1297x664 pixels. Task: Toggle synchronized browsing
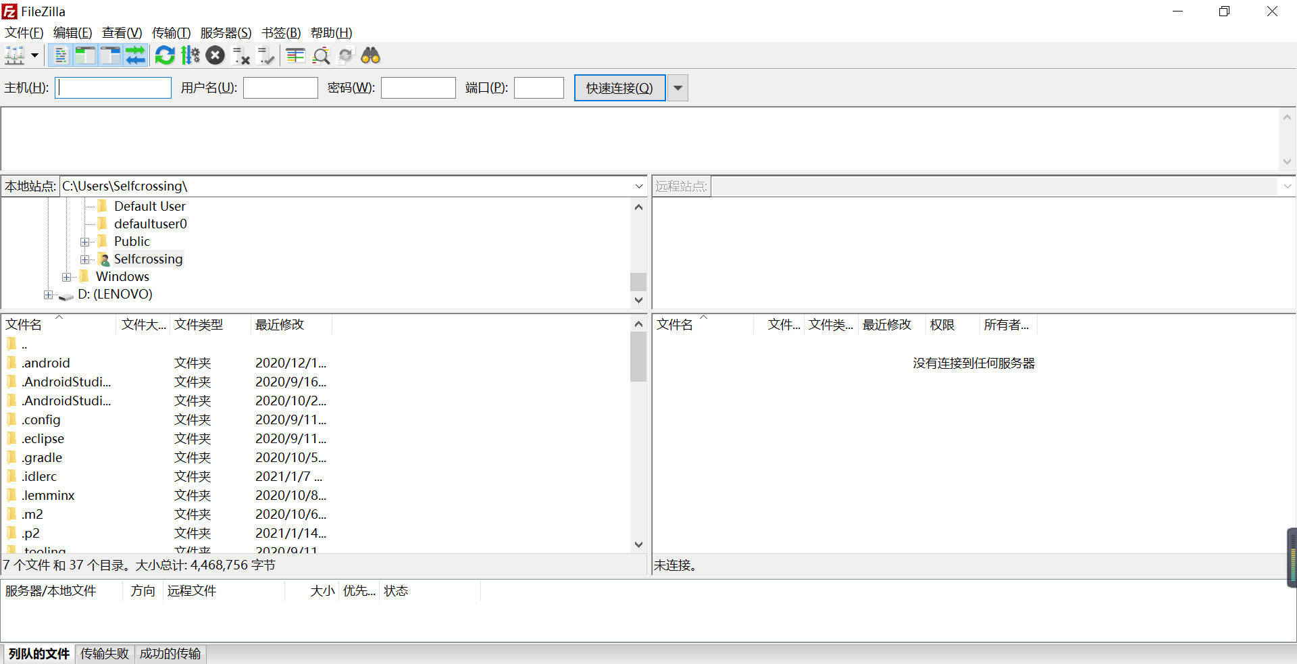pos(345,55)
